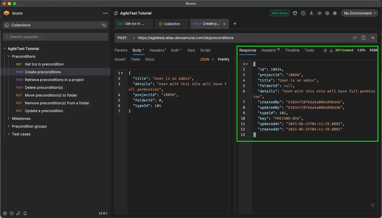Clear the response with the eraser icon

pyautogui.click(x=325, y=50)
